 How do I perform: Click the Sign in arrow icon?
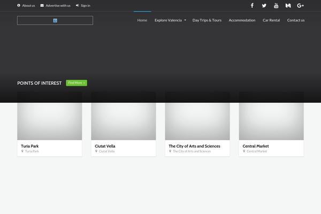pos(78,5)
